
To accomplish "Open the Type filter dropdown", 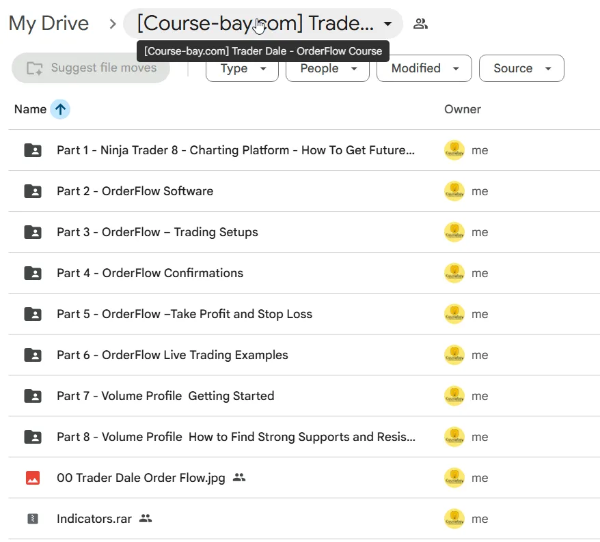I will click(x=242, y=68).
